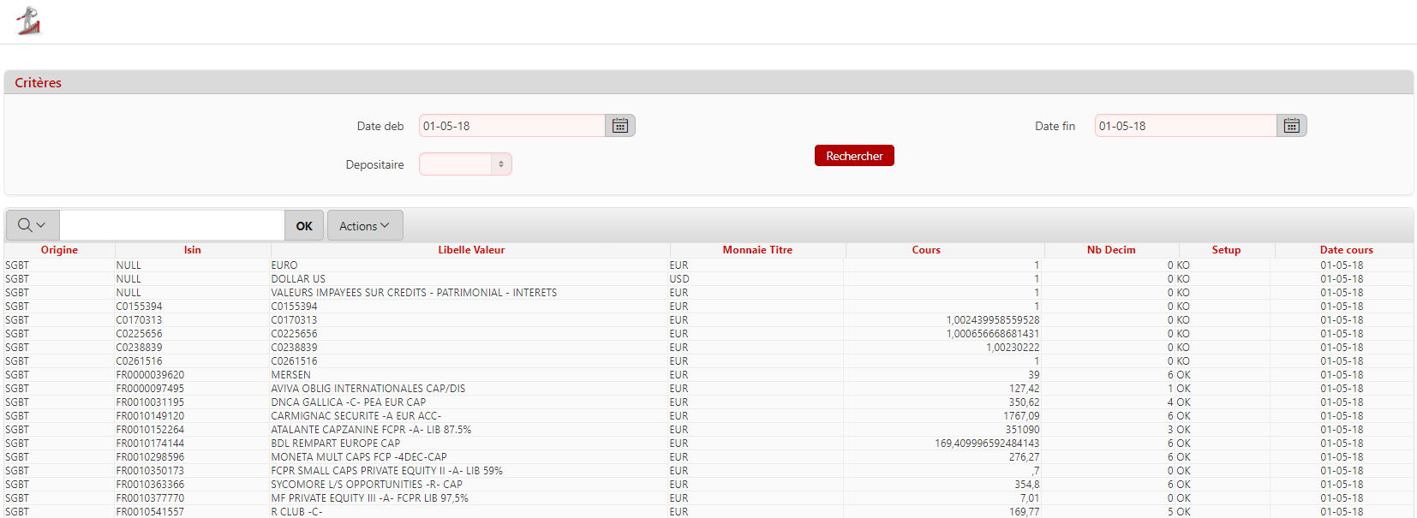Image resolution: width=1417 pixels, height=518 pixels.
Task: Sort by the Origine column header
Action: coord(59,250)
